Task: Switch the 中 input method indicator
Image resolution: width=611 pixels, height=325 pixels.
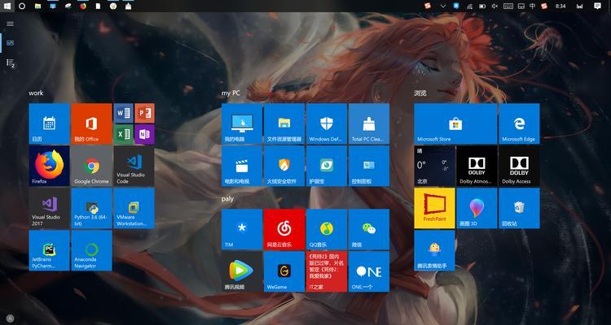Action: (x=532, y=6)
